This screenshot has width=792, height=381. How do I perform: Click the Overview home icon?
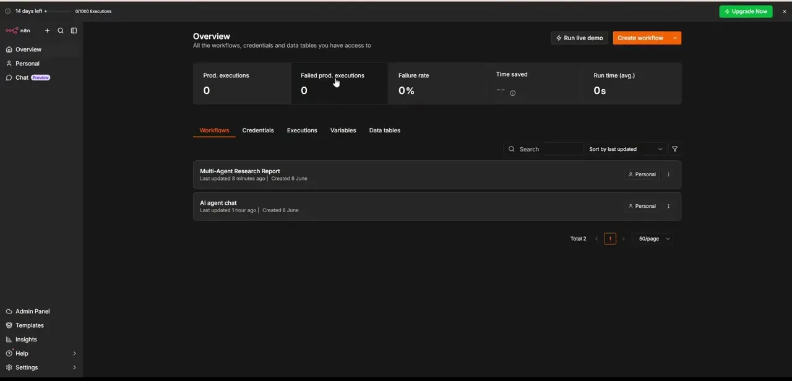(x=9, y=49)
